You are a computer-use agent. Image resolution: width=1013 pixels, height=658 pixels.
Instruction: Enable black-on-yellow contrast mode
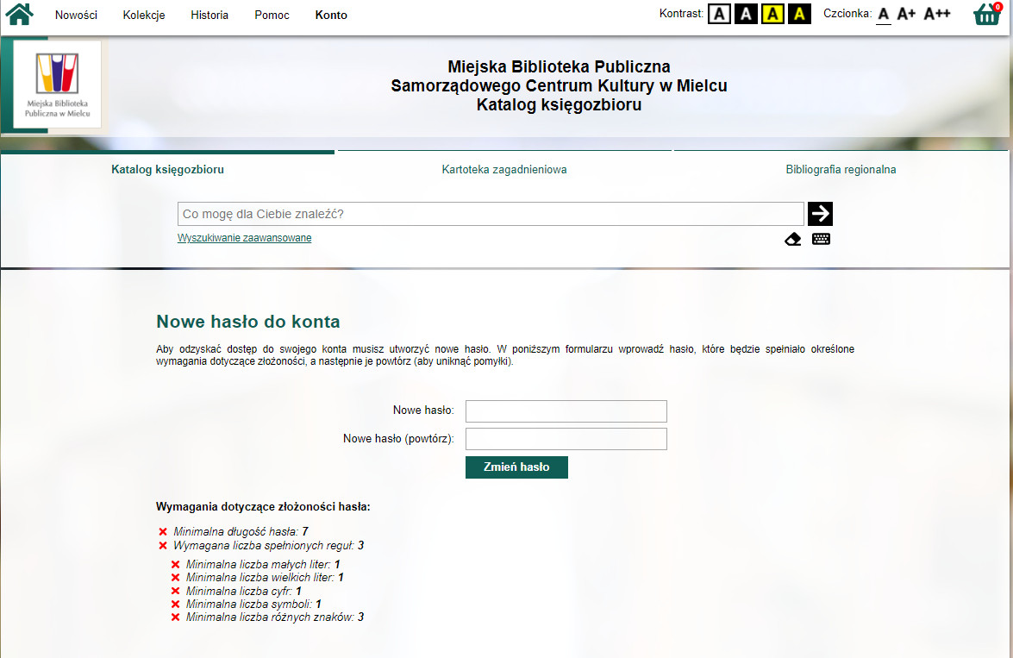(772, 14)
